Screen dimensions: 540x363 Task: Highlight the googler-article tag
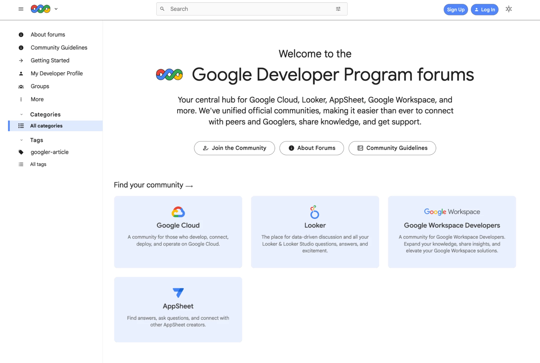coord(49,152)
